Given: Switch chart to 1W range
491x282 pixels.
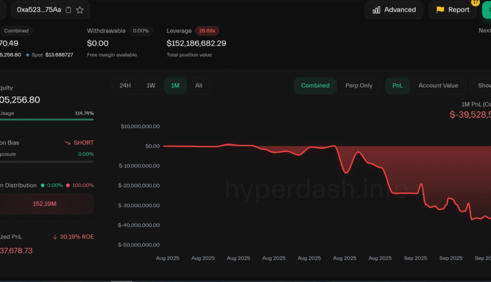Looking at the screenshot, I should point(151,85).
